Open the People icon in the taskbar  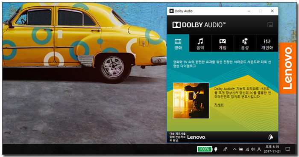pyautogui.click(x=225, y=149)
